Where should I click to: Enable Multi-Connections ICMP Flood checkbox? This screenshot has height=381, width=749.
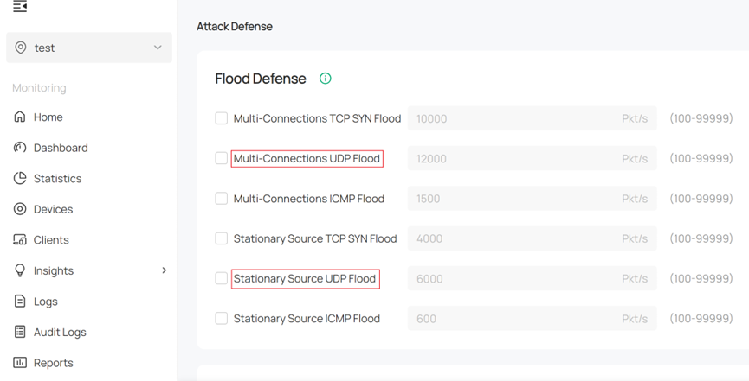[x=221, y=199]
